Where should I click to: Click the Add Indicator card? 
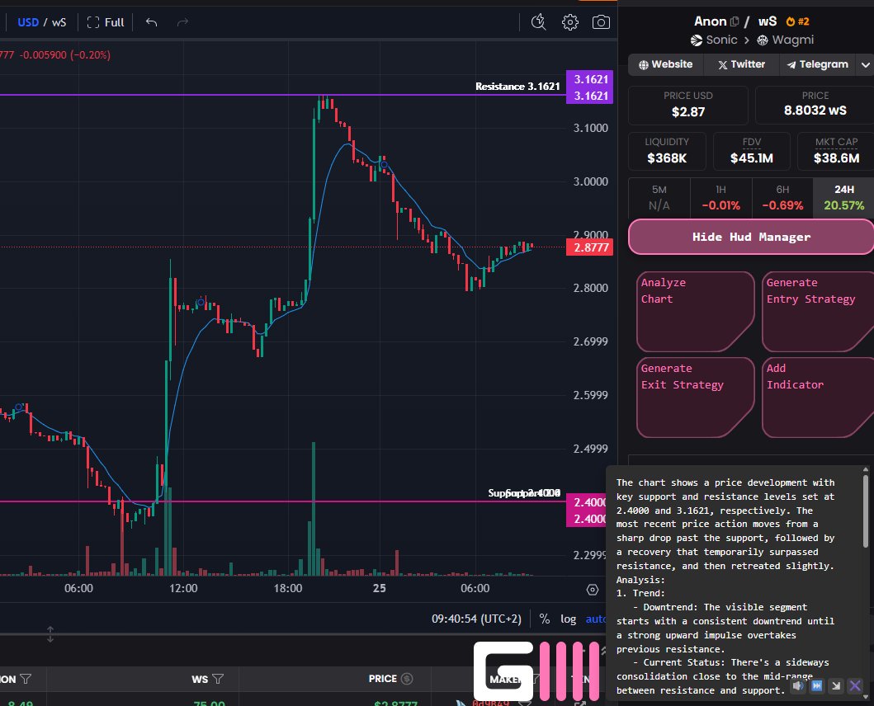(x=818, y=398)
